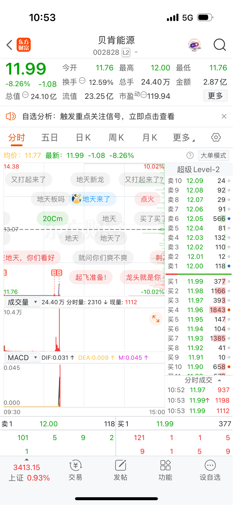Tap the 10:52 11.97 trade row
The image size is (233, 505).
(x=199, y=390)
